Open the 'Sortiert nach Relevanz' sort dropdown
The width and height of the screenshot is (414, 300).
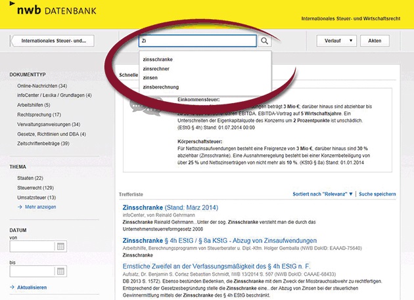(322, 194)
